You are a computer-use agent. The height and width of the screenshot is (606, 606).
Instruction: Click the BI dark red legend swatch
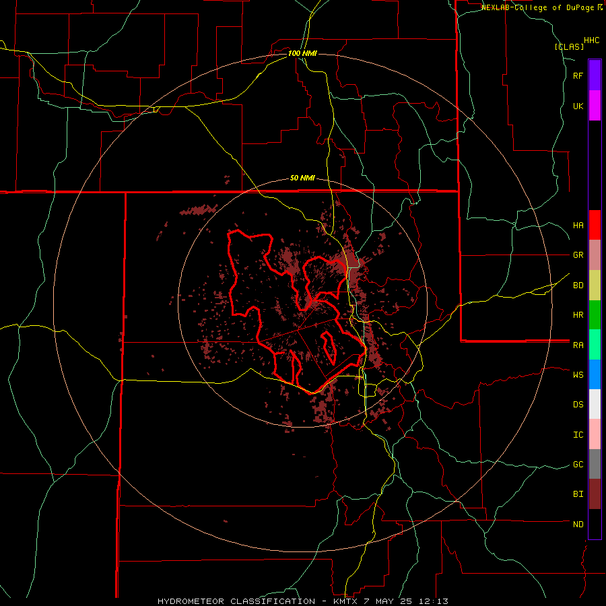click(595, 494)
